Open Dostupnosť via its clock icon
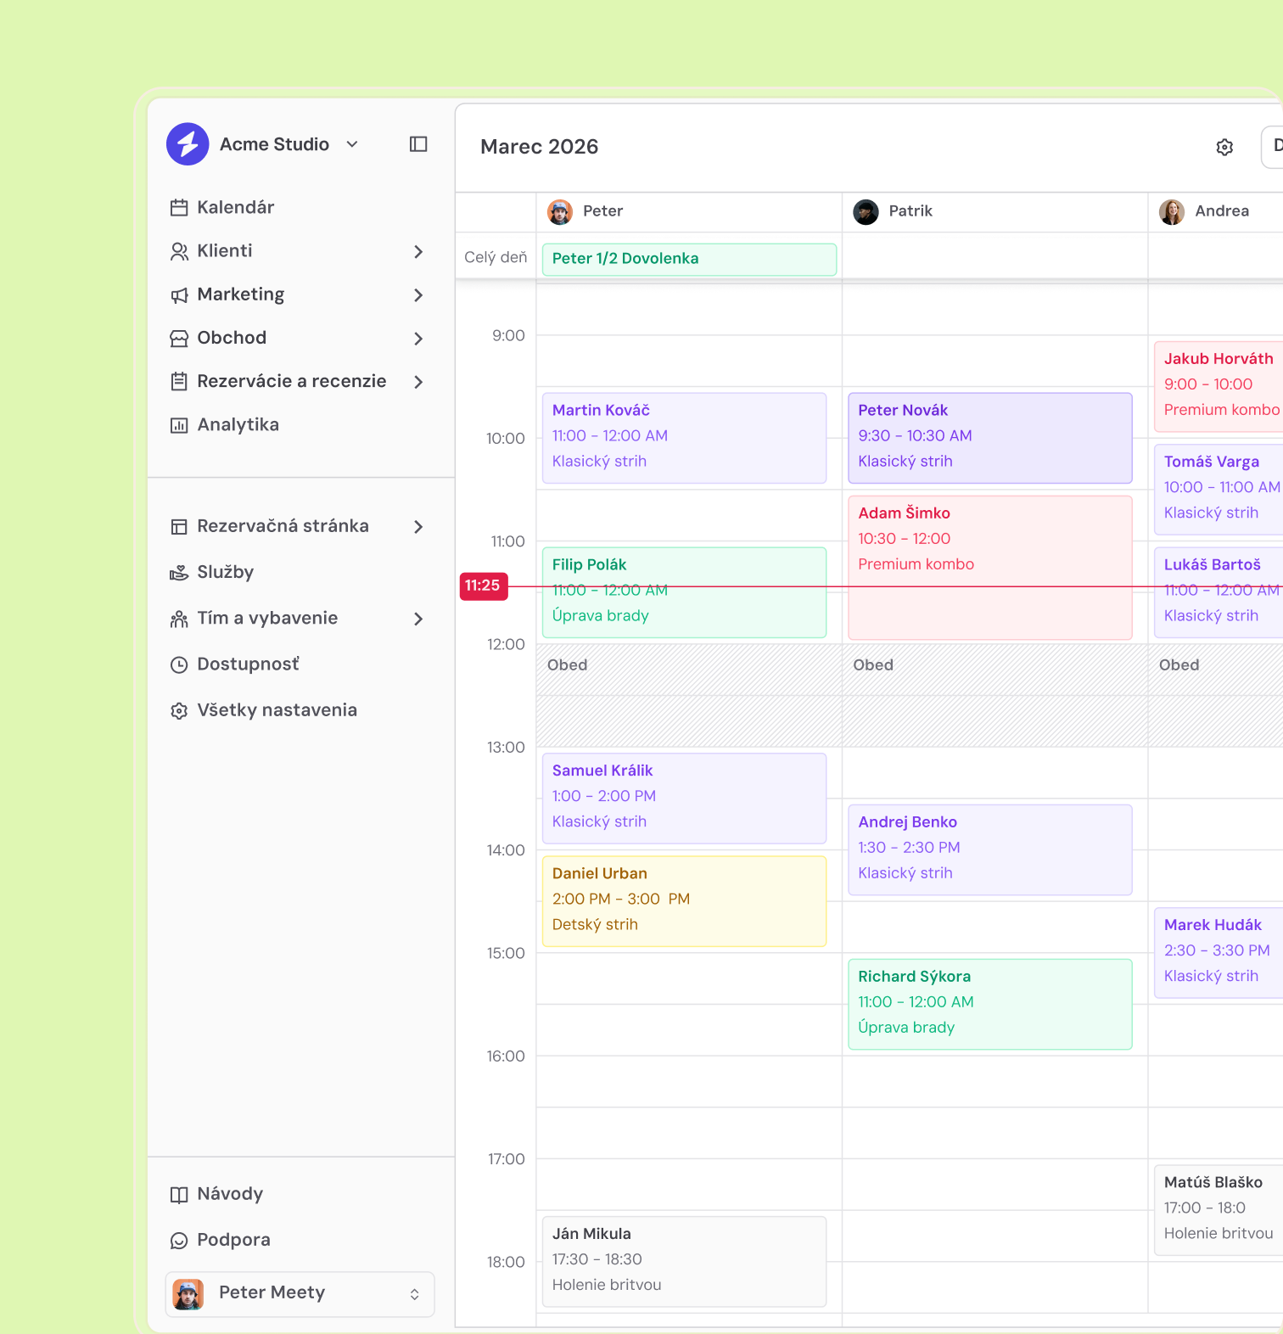 click(179, 664)
